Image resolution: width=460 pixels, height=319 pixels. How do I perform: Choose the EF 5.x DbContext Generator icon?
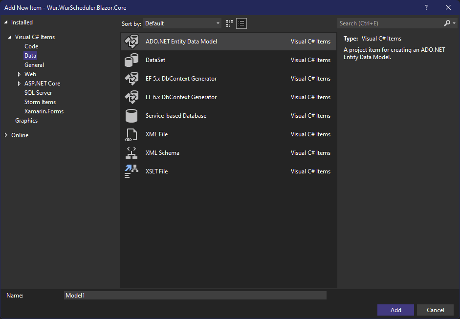point(131,79)
